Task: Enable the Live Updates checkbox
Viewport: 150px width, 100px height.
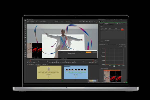Action: pyautogui.click(x=104, y=40)
